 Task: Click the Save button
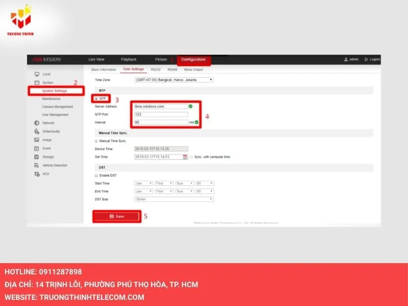pyautogui.click(x=116, y=216)
